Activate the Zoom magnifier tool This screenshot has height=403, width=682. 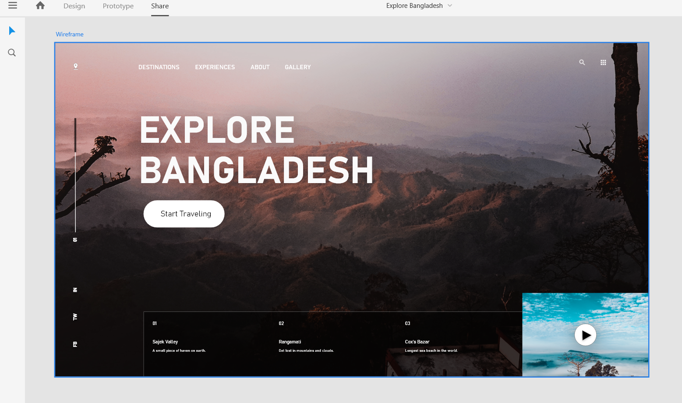click(x=12, y=53)
